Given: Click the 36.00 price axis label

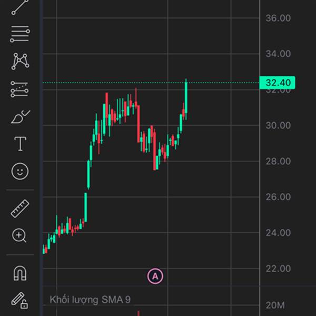Looking at the screenshot, I should coord(278,18).
